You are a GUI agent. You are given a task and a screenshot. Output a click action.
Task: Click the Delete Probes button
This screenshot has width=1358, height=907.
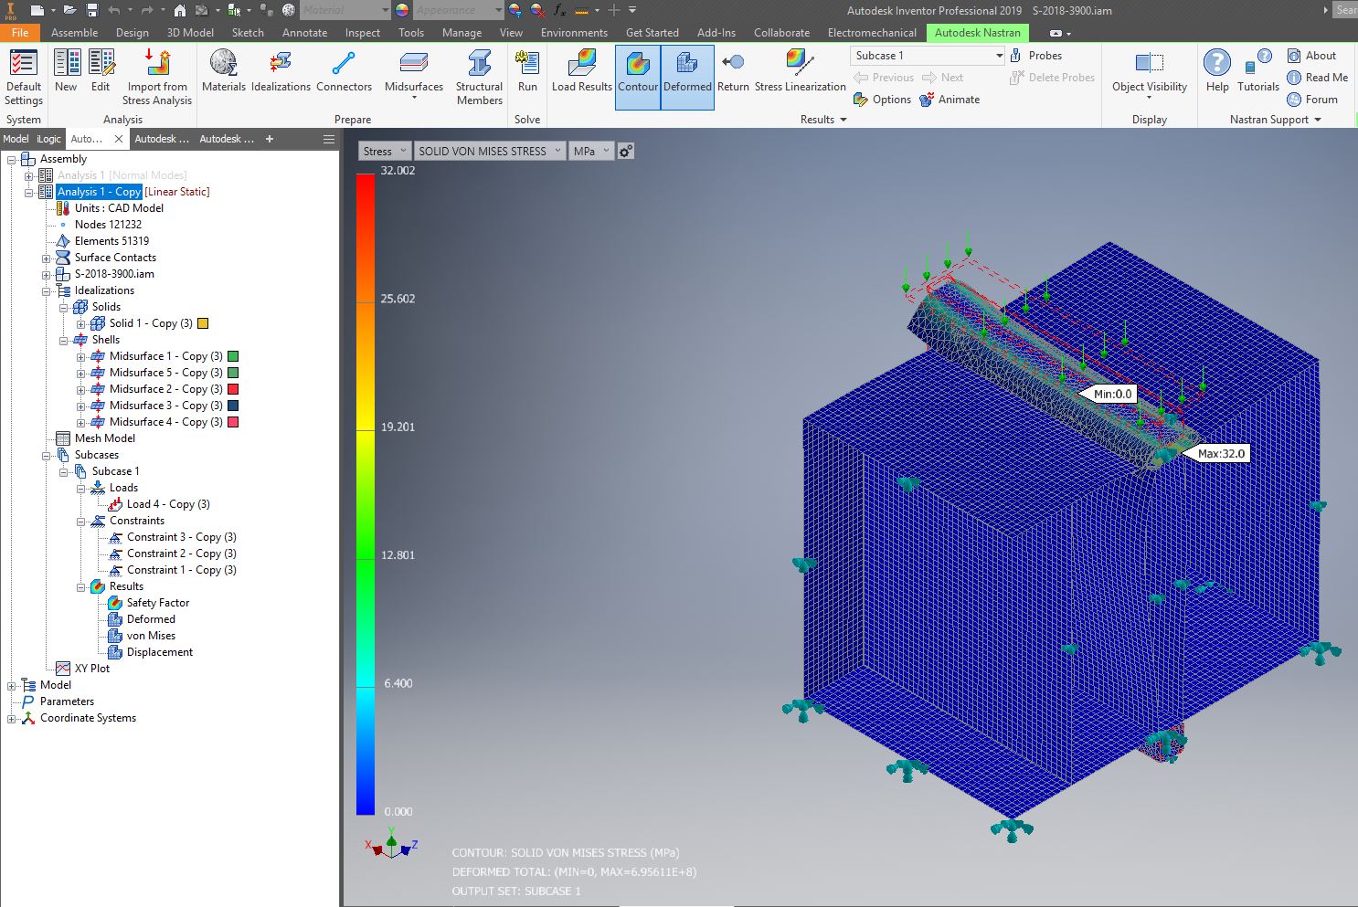pyautogui.click(x=1052, y=77)
